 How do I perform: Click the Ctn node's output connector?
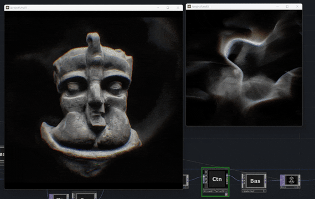tap(227, 175)
